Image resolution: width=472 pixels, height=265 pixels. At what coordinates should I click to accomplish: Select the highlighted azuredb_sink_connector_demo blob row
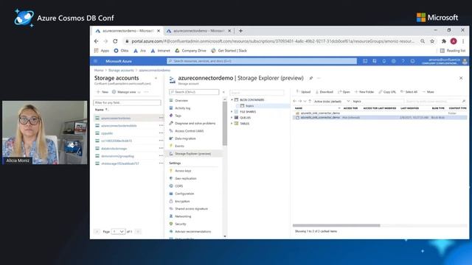click(380, 118)
